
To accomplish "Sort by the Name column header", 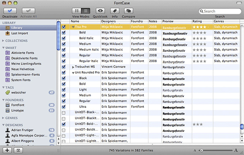I will tap(85, 21).
